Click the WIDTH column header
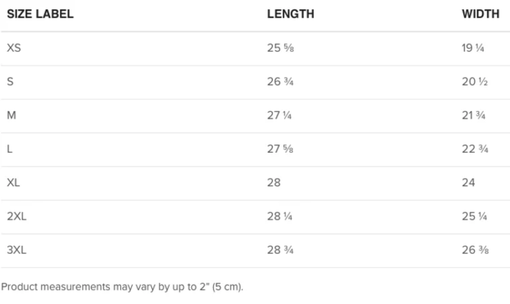510x304 pixels. pyautogui.click(x=480, y=14)
